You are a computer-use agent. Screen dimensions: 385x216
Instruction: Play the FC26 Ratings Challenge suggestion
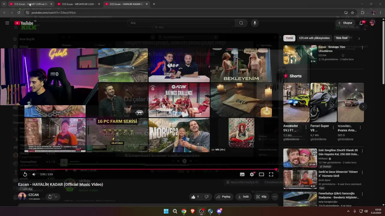tap(179, 100)
